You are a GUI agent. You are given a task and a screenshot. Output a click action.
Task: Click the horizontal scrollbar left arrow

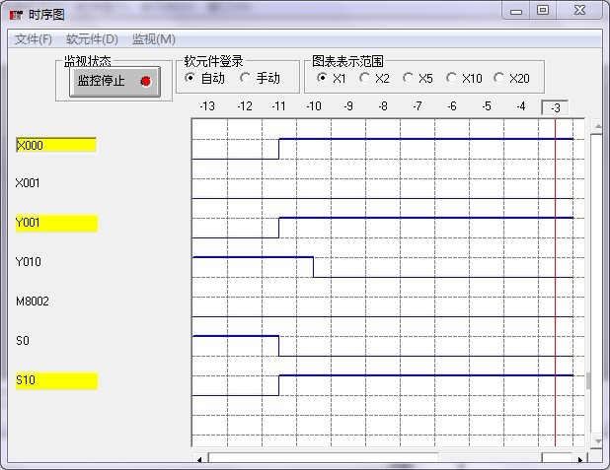pyautogui.click(x=199, y=458)
